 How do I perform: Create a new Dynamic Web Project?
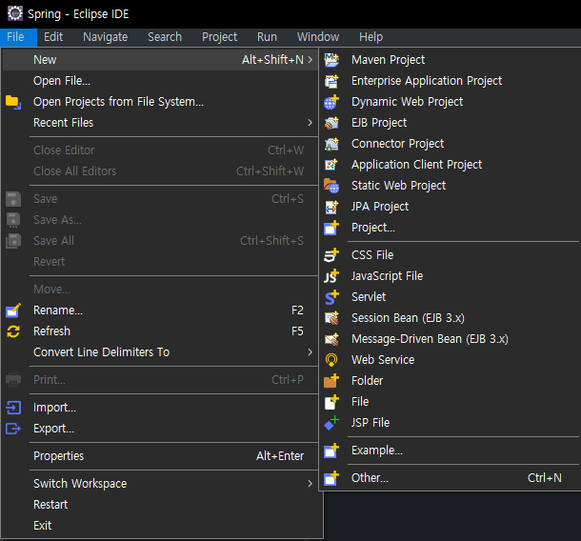451,102
